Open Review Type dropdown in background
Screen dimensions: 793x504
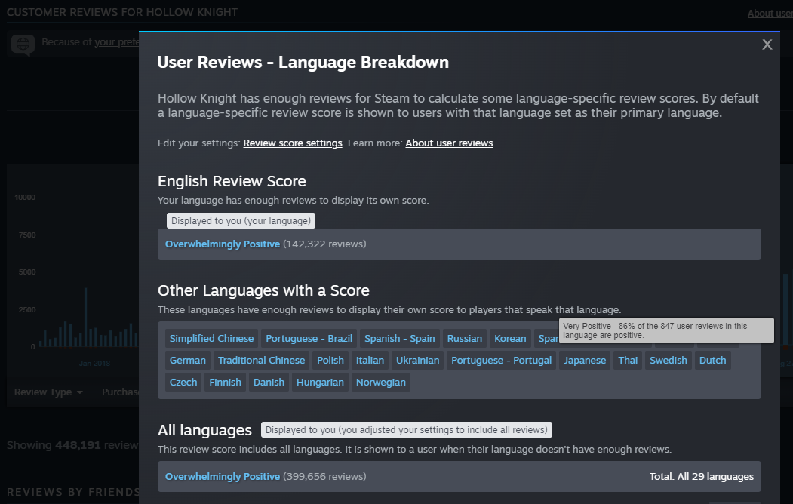point(48,392)
